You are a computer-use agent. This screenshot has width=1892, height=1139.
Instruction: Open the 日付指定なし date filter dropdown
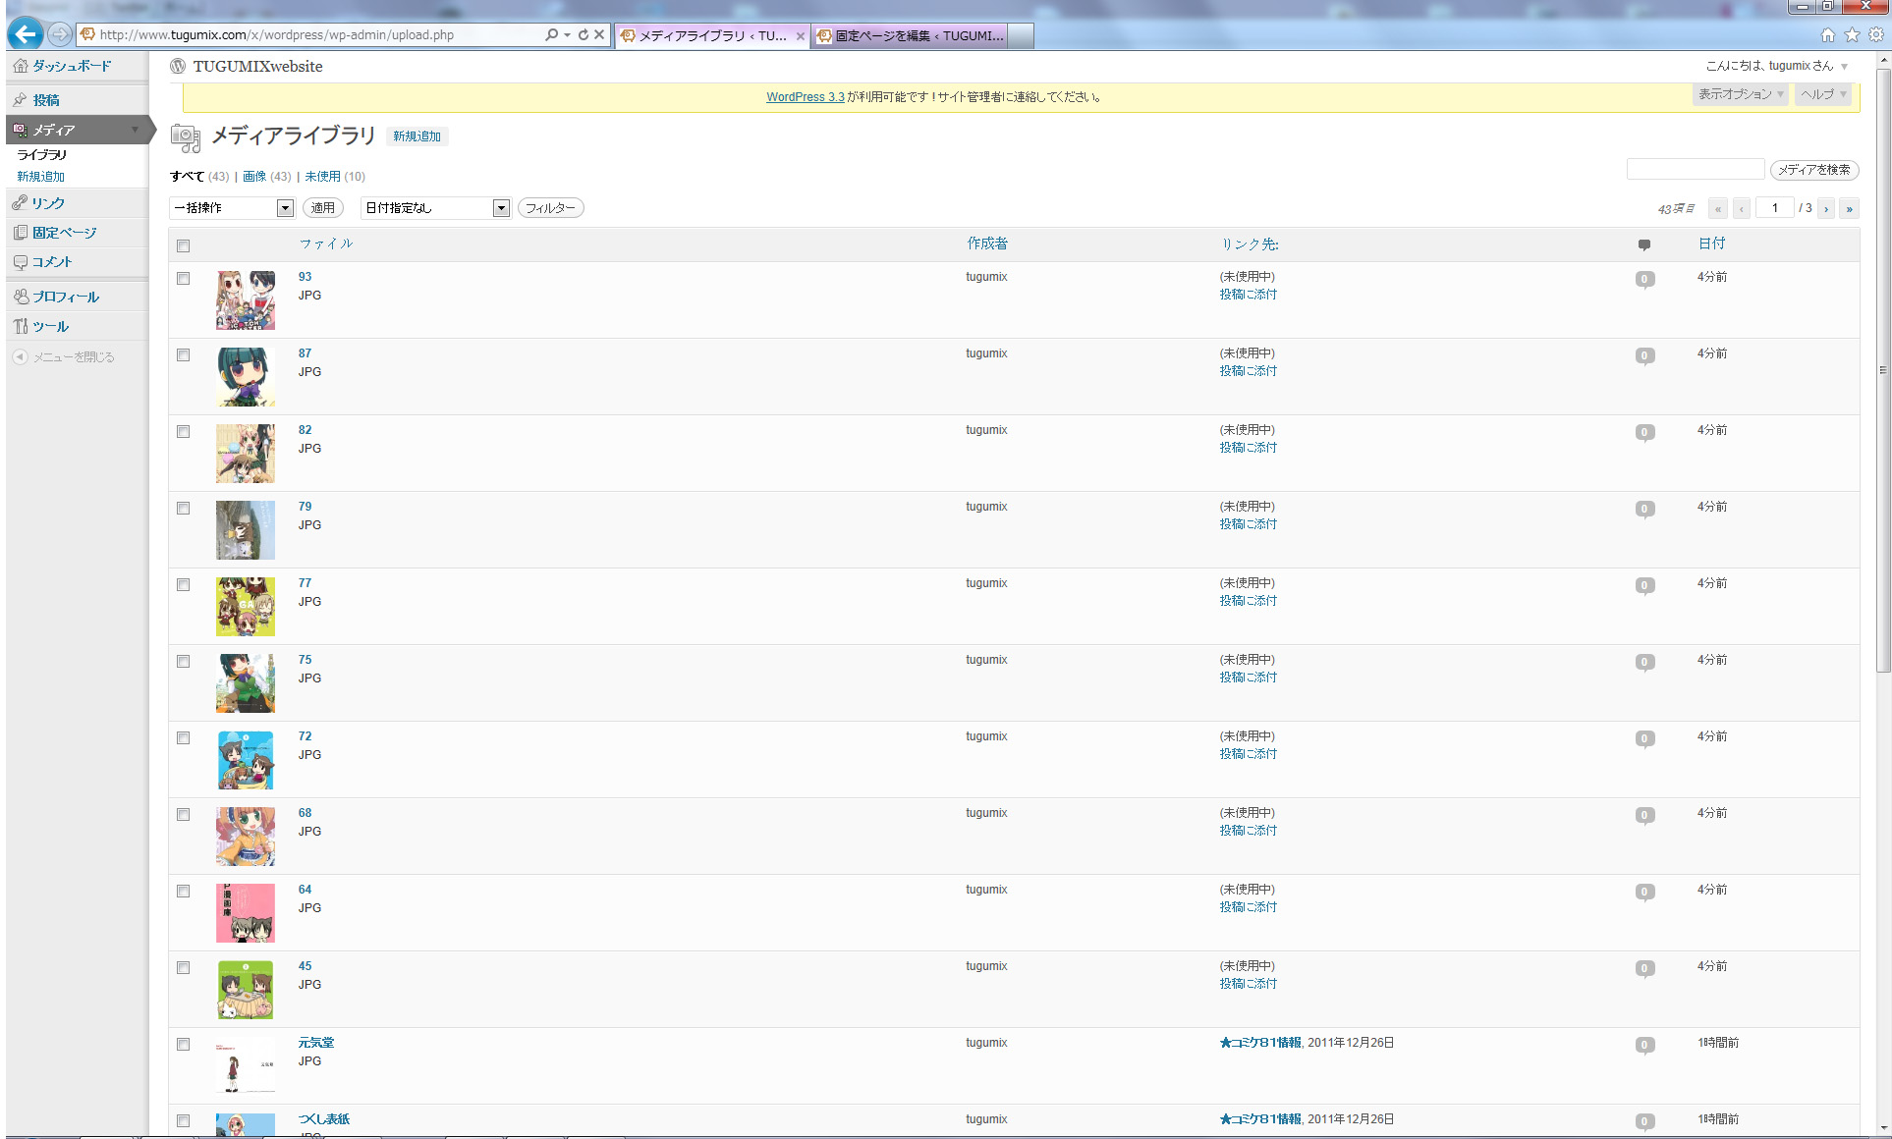435,208
